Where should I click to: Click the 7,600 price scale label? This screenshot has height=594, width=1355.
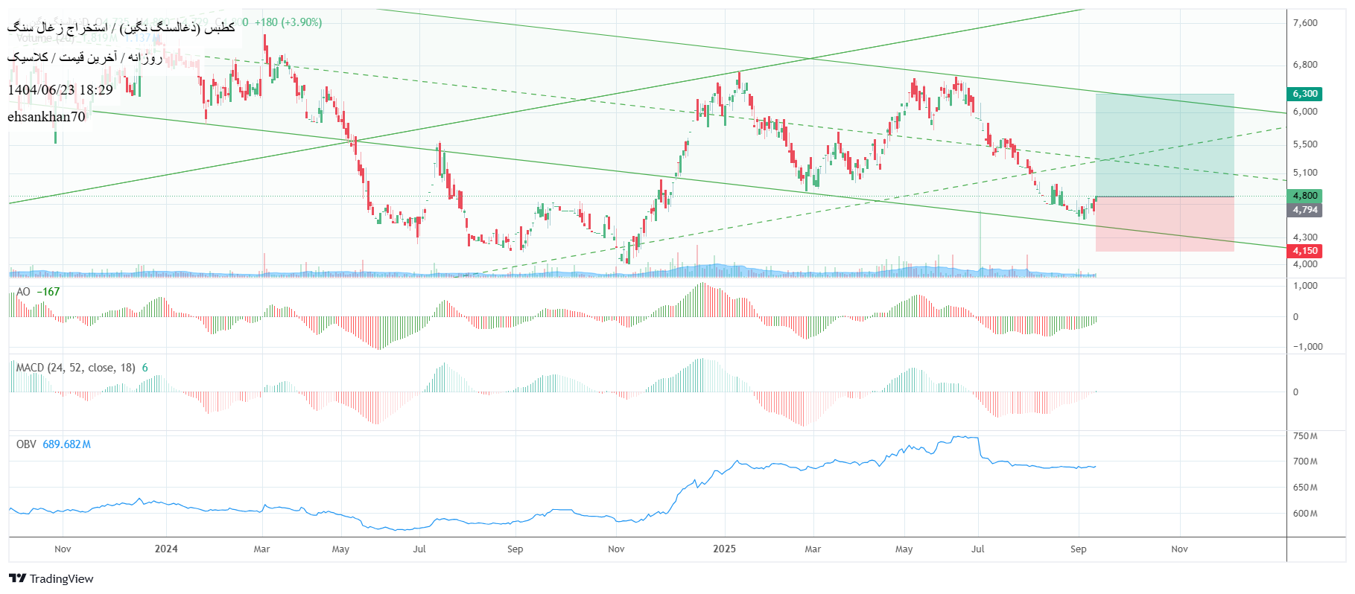click(1305, 23)
